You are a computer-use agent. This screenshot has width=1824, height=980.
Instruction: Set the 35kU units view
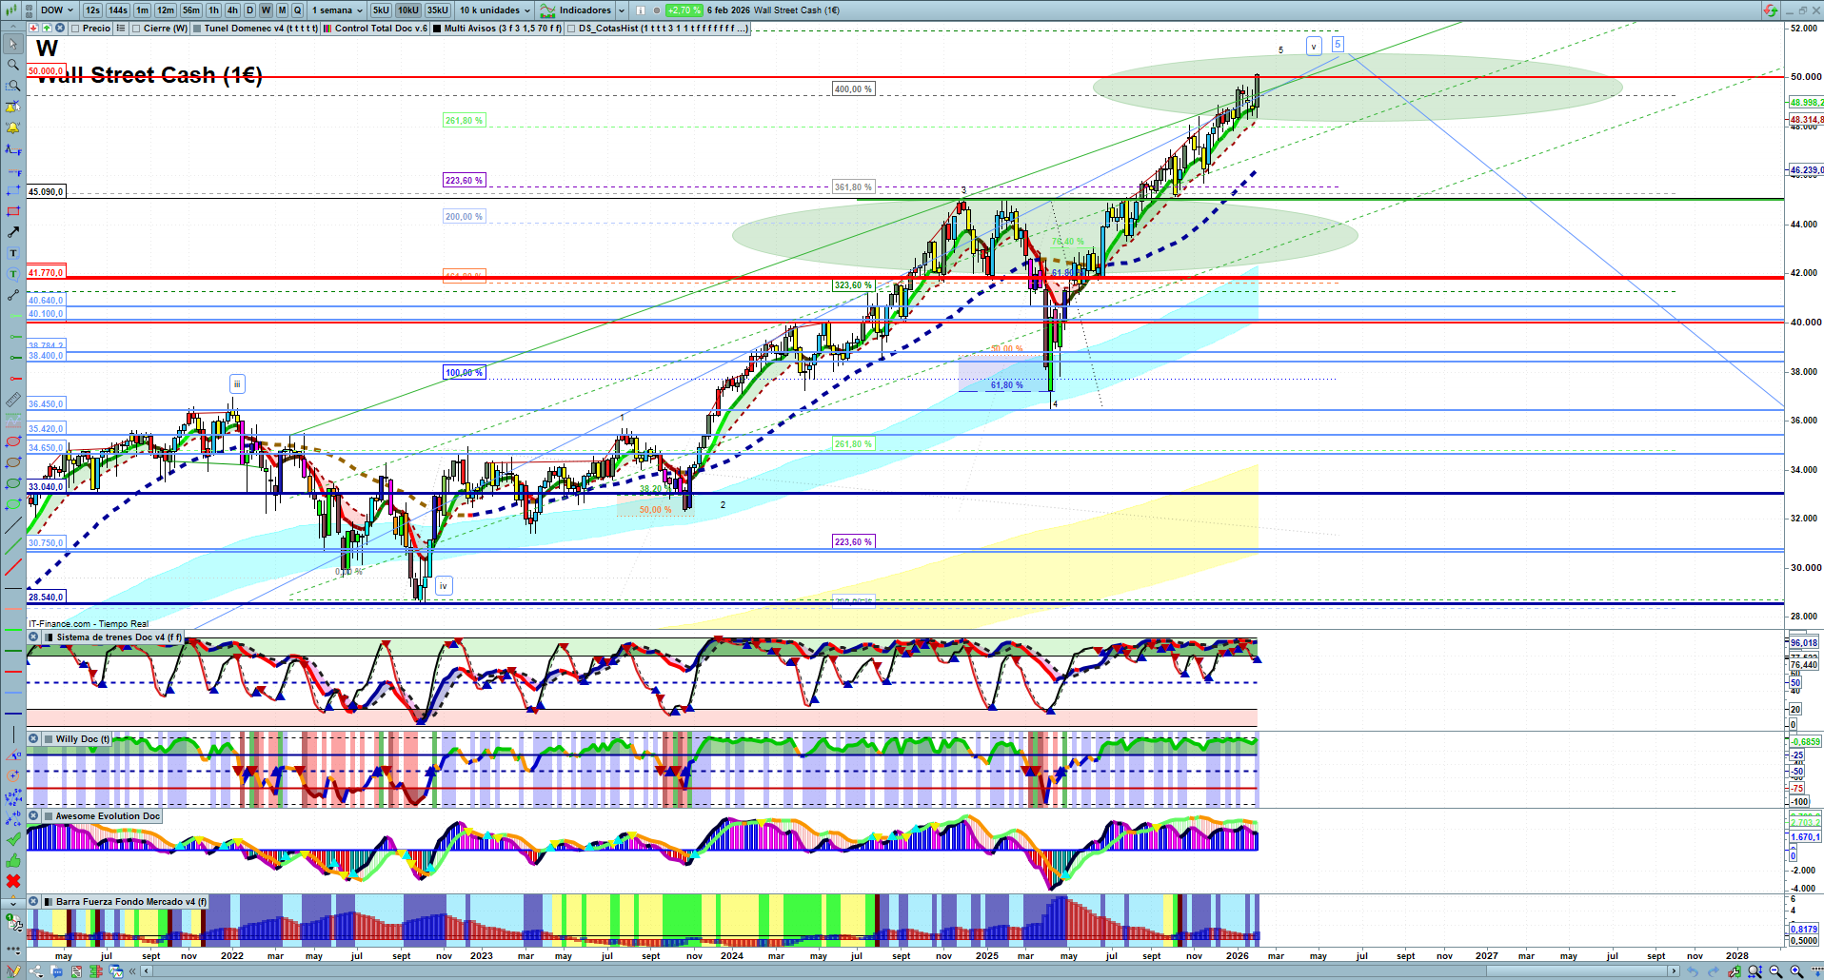click(438, 10)
